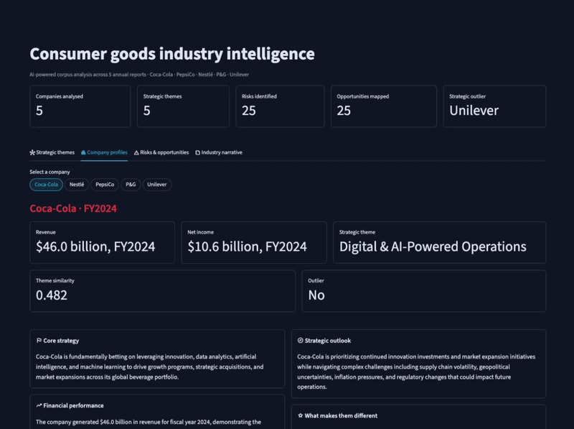Click the Companies analysed metric card
This screenshot has width=574, height=429.
80,106
